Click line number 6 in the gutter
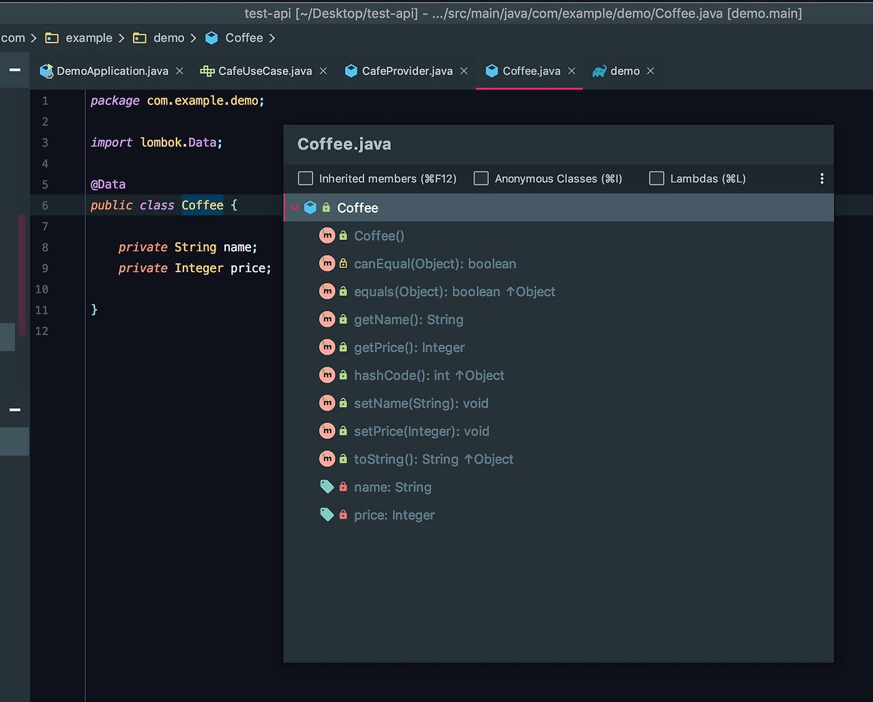The height and width of the screenshot is (702, 873). (44, 205)
